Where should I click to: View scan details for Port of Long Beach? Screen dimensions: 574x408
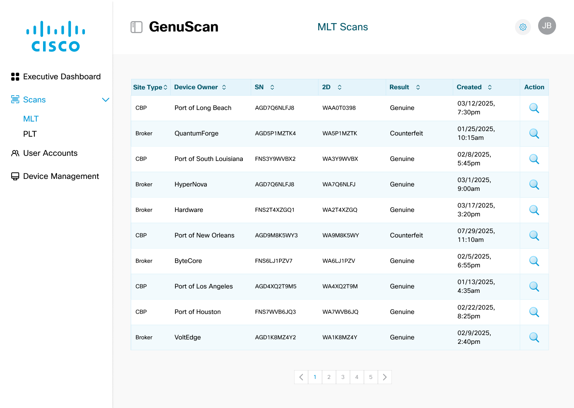(x=534, y=108)
